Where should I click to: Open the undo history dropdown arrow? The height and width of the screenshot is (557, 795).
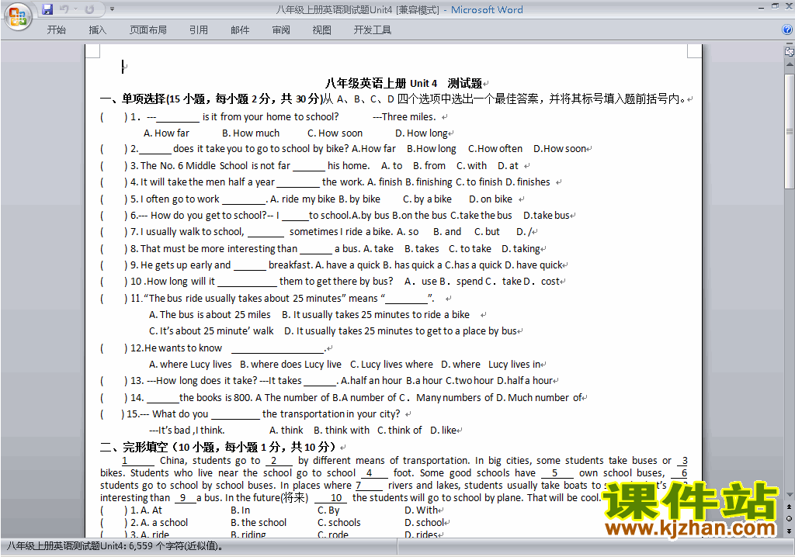click(x=75, y=9)
